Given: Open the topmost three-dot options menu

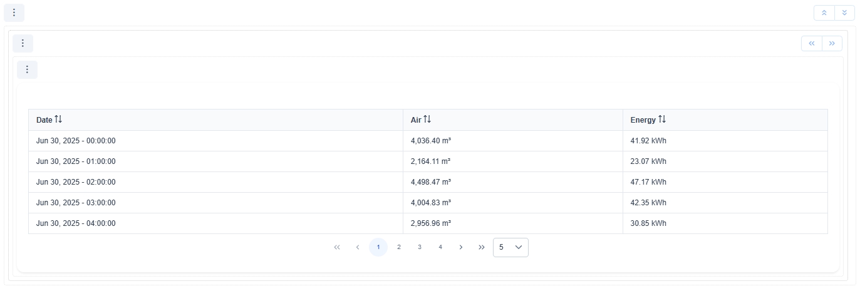Looking at the screenshot, I should click(14, 13).
